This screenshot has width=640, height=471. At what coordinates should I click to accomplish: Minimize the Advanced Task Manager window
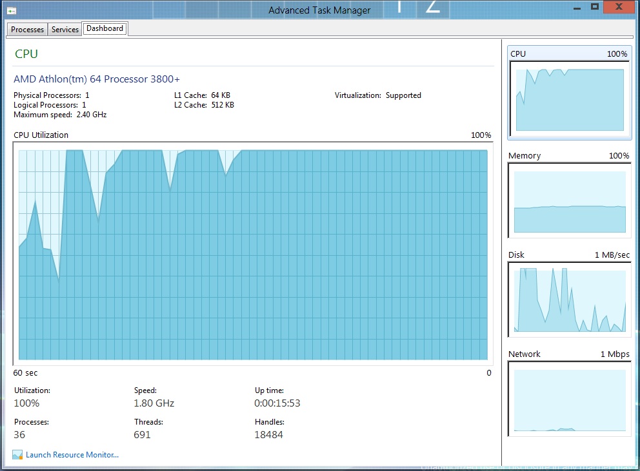point(577,8)
